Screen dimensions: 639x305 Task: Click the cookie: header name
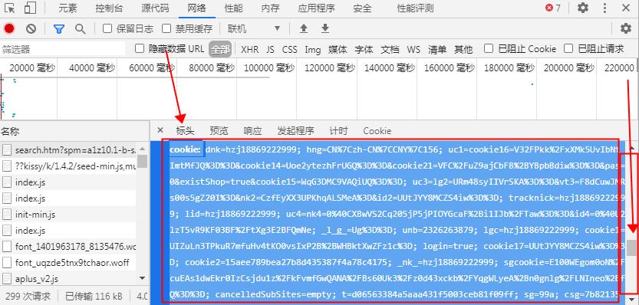tap(186, 150)
